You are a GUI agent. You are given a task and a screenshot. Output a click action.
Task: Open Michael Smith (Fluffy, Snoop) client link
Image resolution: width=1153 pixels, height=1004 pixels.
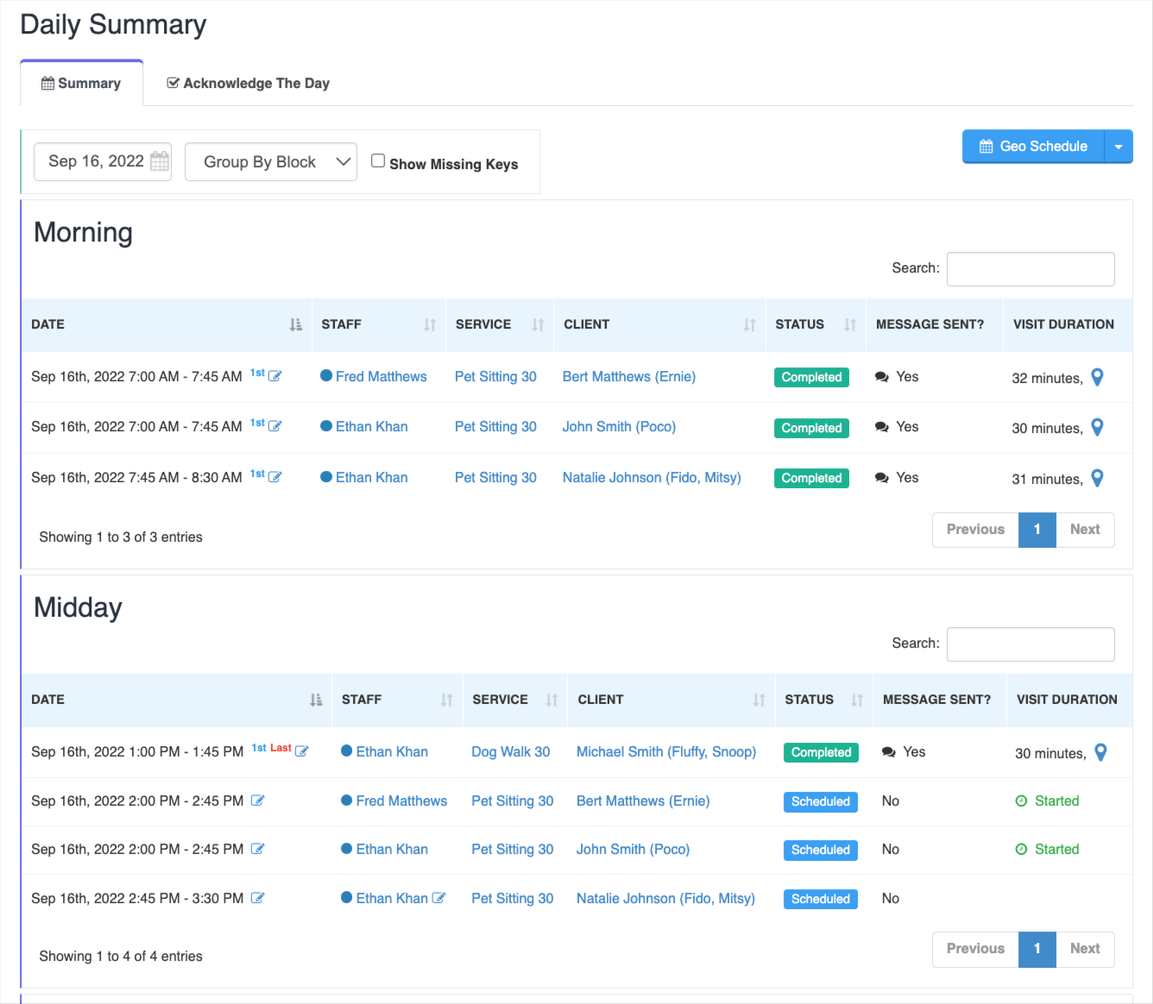(x=665, y=752)
